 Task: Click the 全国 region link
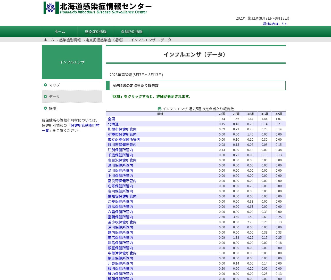pyautogui.click(x=111, y=119)
